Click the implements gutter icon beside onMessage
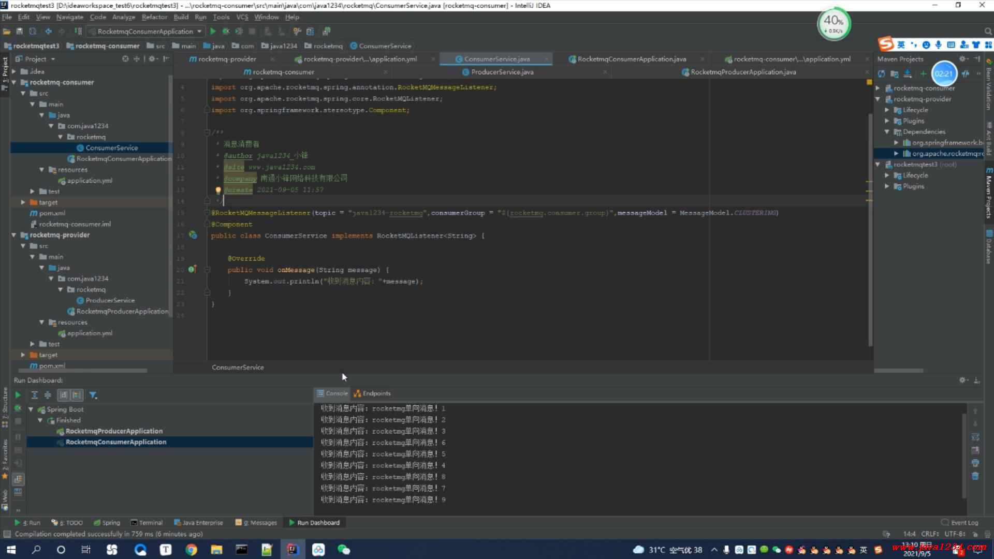 [193, 269]
